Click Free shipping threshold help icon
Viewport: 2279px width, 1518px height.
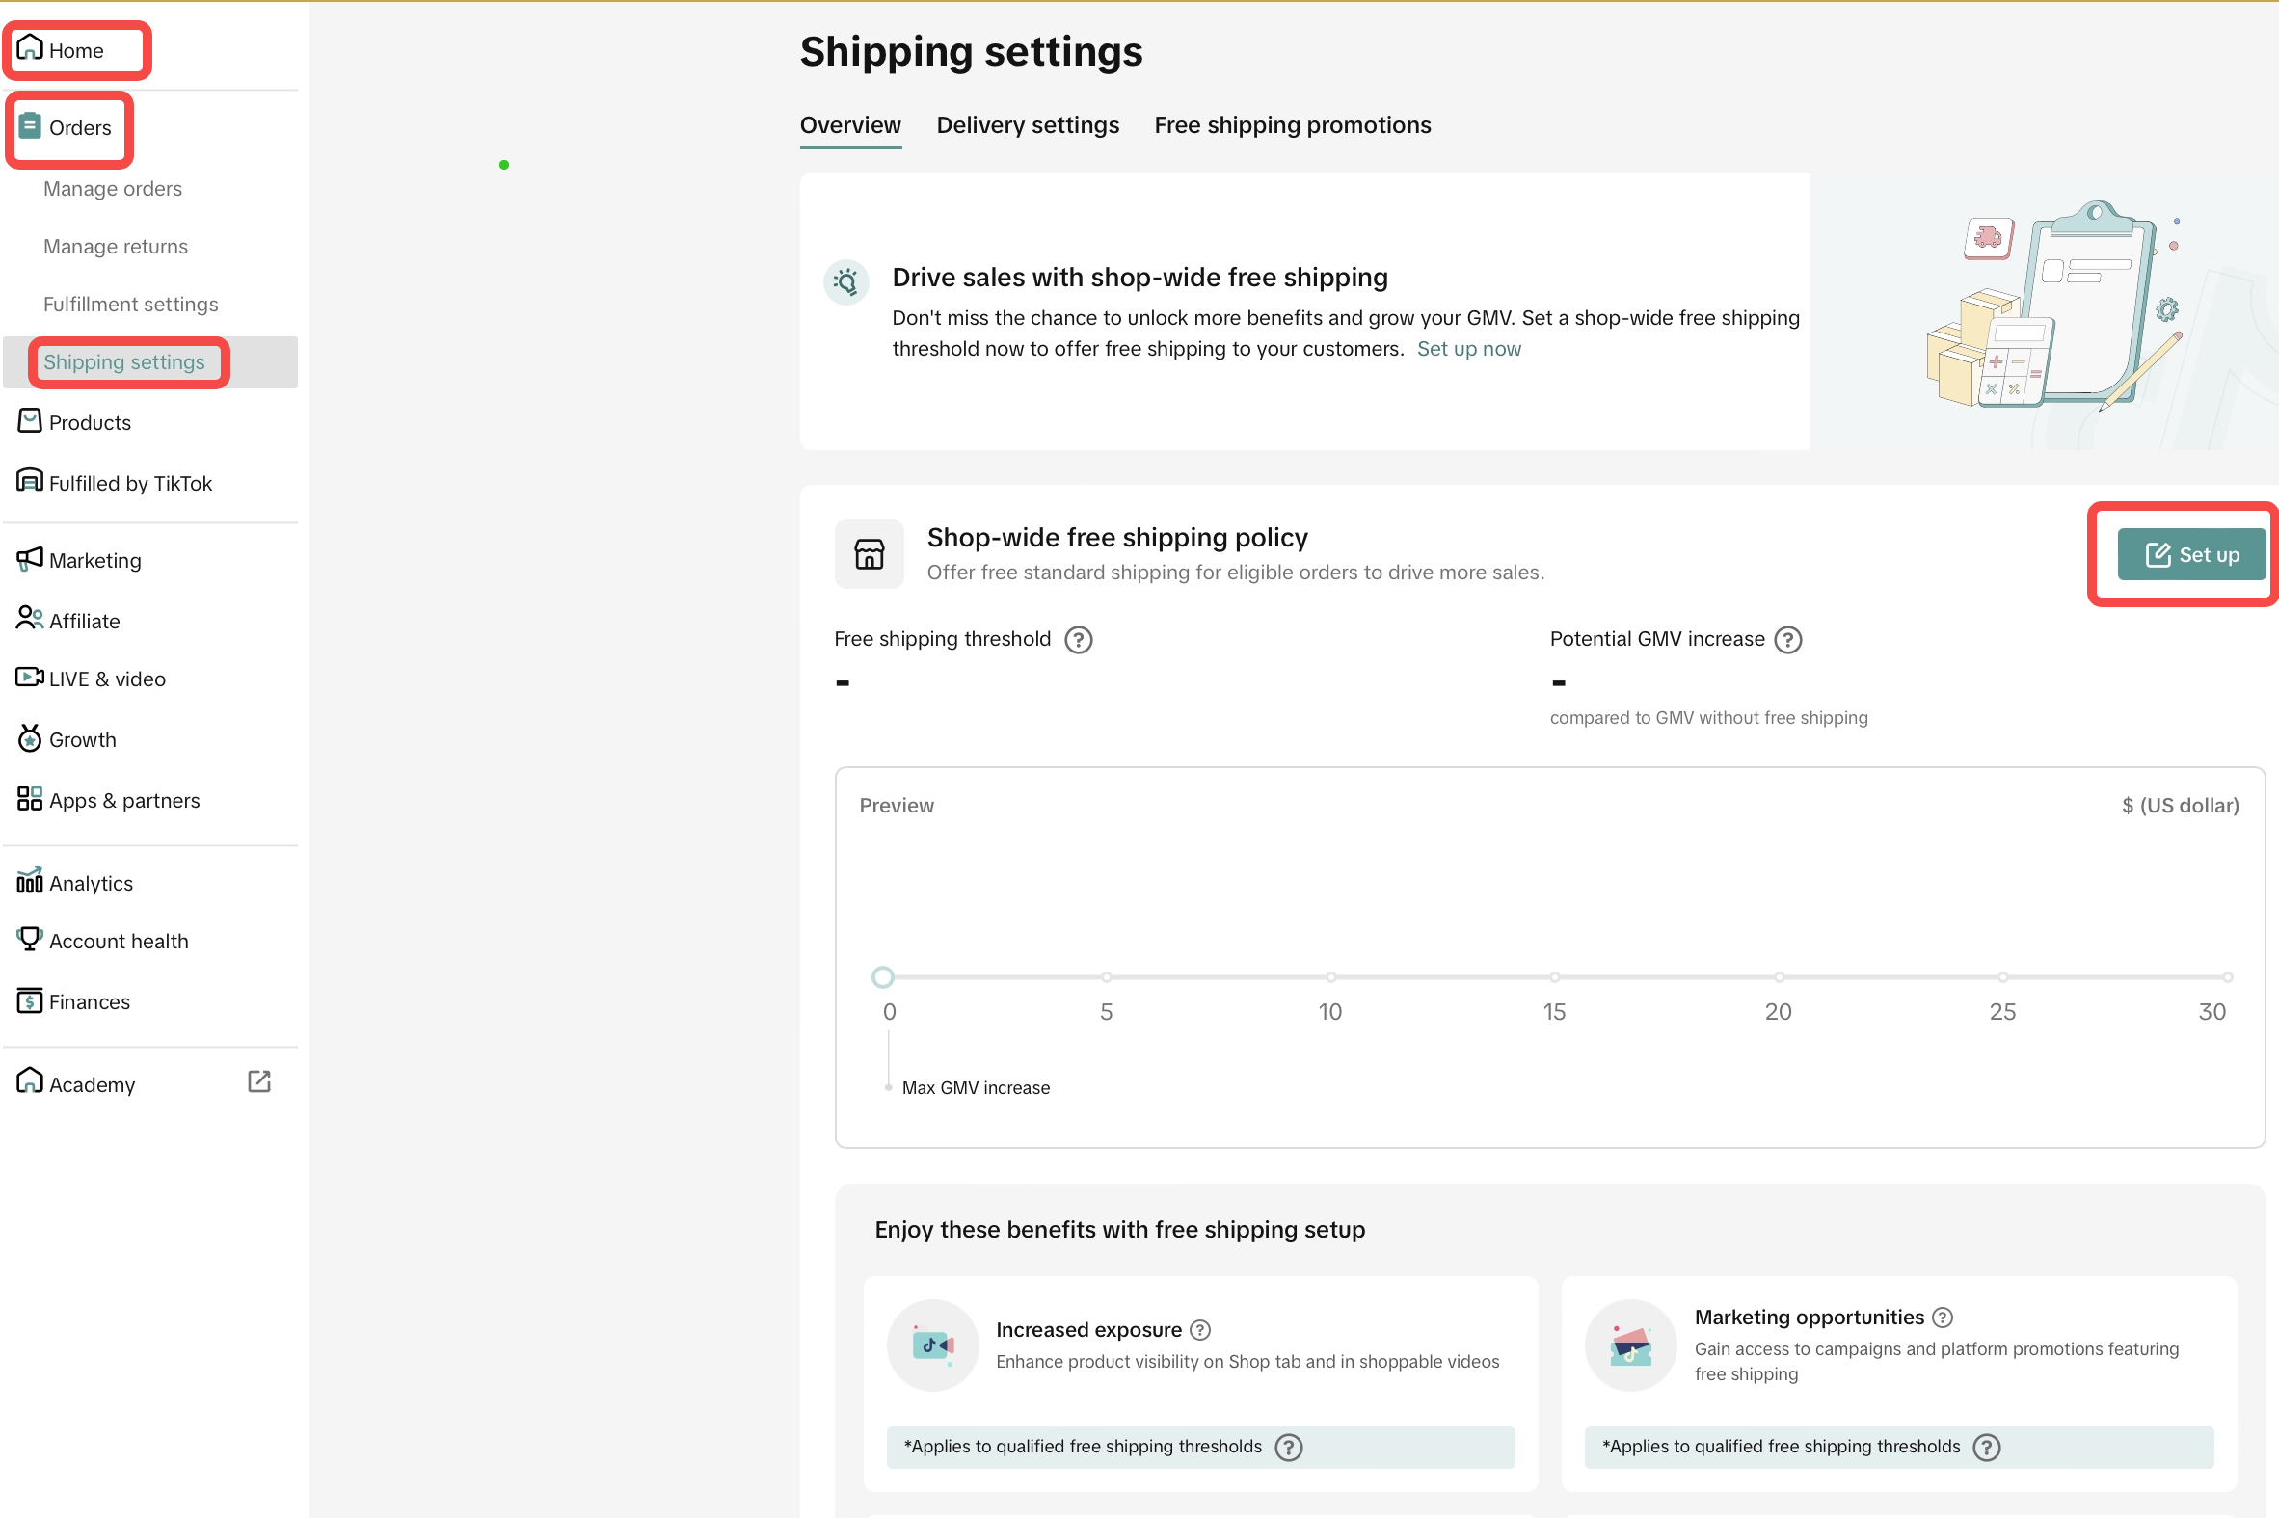click(x=1078, y=640)
